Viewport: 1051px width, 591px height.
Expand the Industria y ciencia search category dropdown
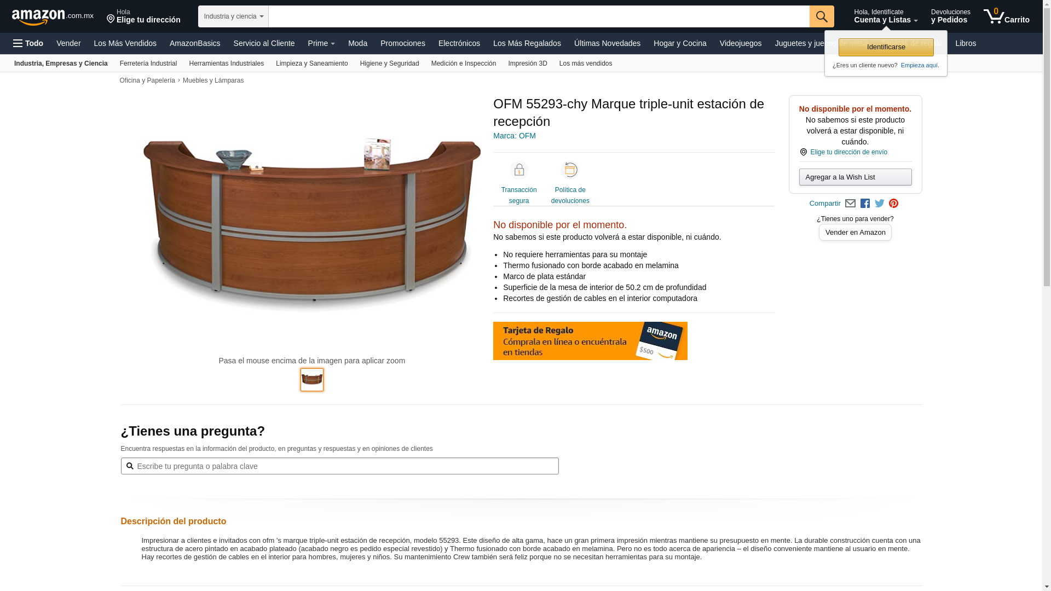point(233,16)
